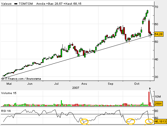167x126 pixels.
Task: Click the yellow 54,28 price tag
Action: 159,34
